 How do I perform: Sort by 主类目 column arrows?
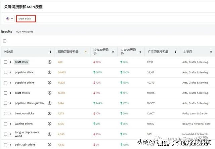click(x=211, y=52)
